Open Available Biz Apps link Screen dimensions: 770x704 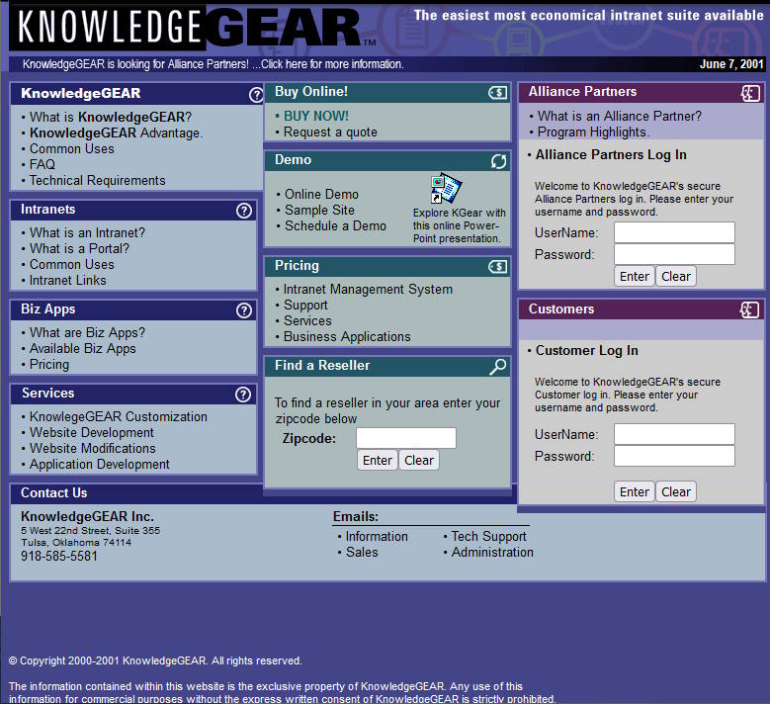(82, 348)
